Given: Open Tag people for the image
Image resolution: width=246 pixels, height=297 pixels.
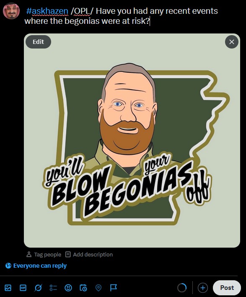Looking at the screenshot, I should click(44, 254).
